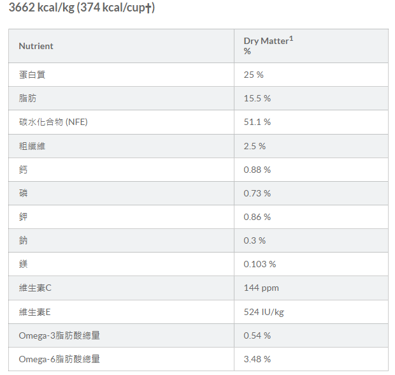The width and height of the screenshot is (395, 375).
Task: Click the 51.1 % value cell
Action: click(257, 122)
